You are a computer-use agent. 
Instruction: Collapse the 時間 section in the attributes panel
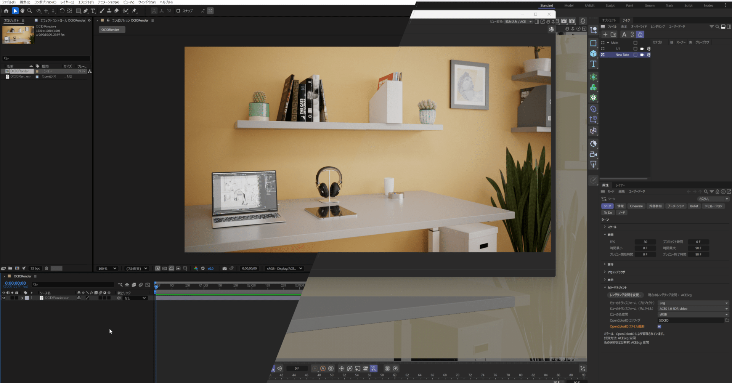tap(605, 235)
